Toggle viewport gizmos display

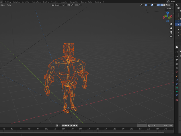[x=146, y=5]
